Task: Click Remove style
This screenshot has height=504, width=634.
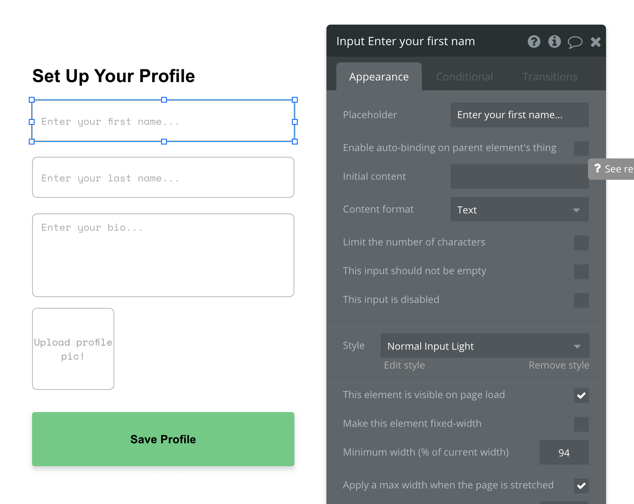Action: coord(558,365)
